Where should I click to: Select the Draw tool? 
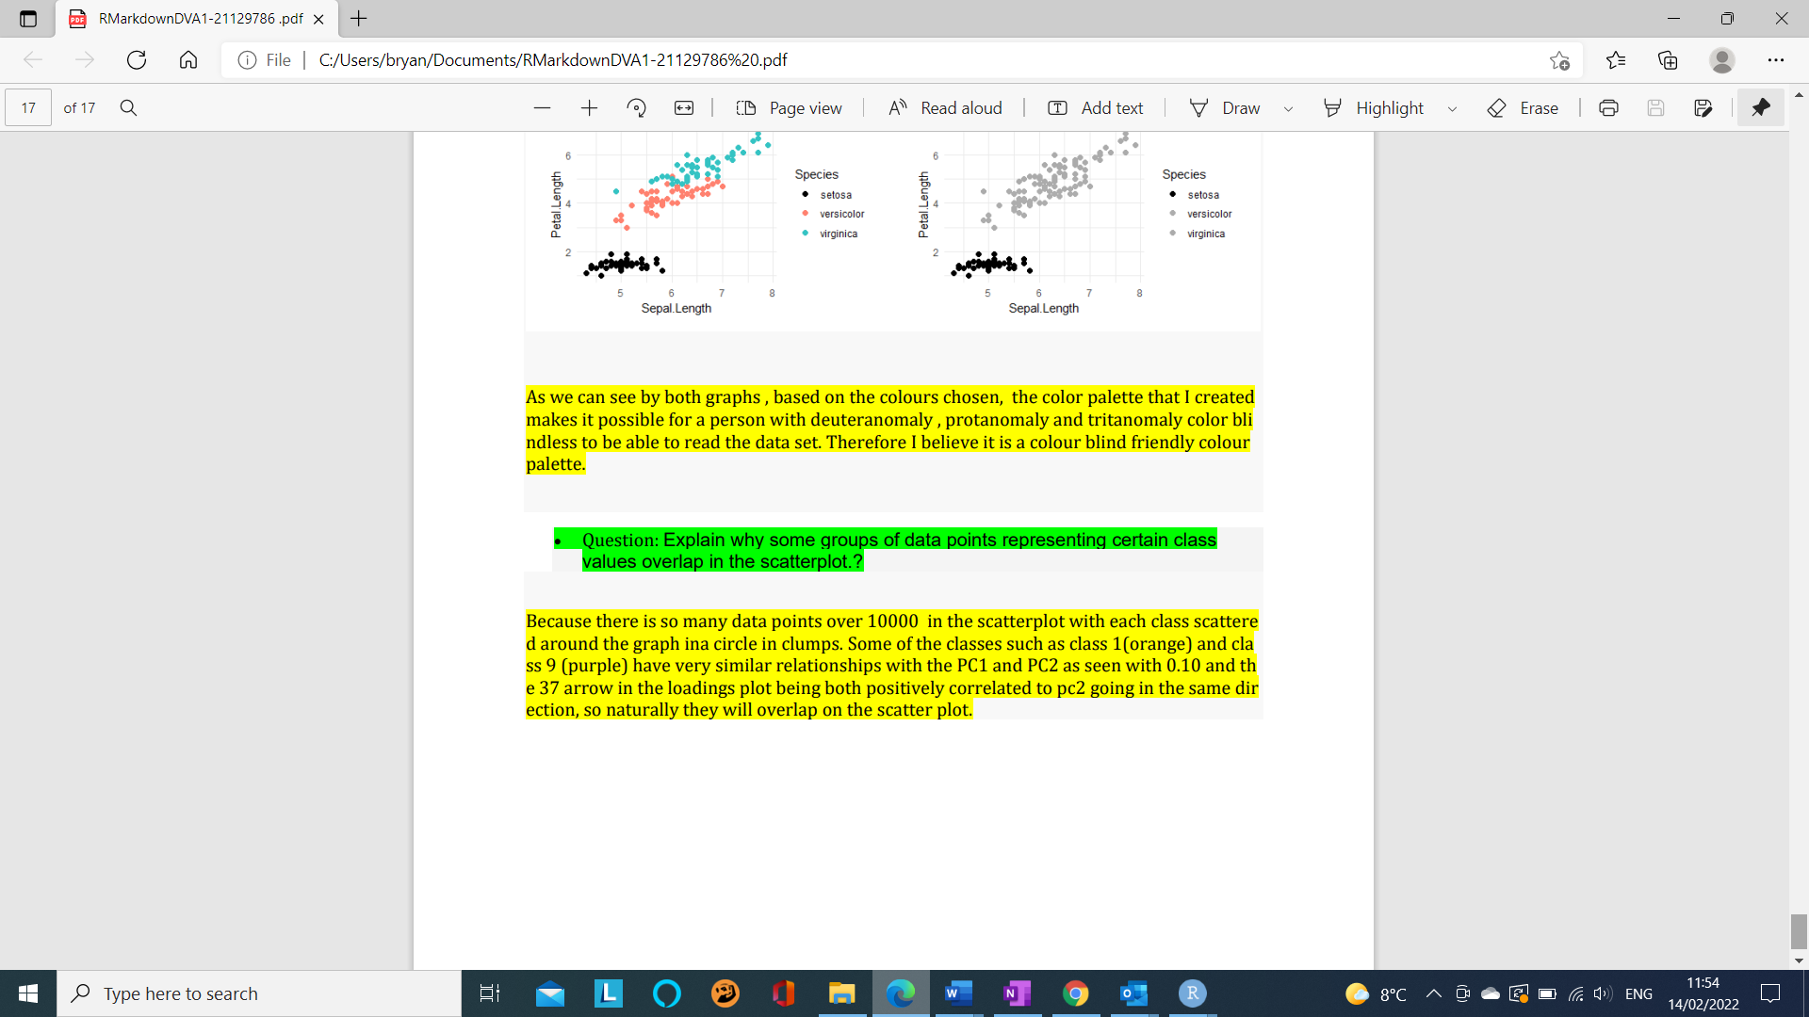[x=1230, y=107]
